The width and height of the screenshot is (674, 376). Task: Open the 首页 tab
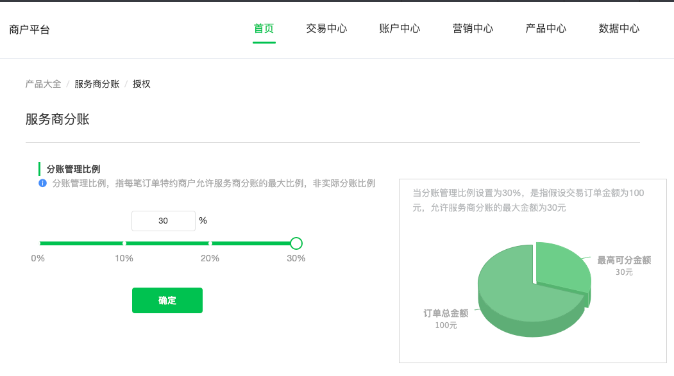[264, 28]
